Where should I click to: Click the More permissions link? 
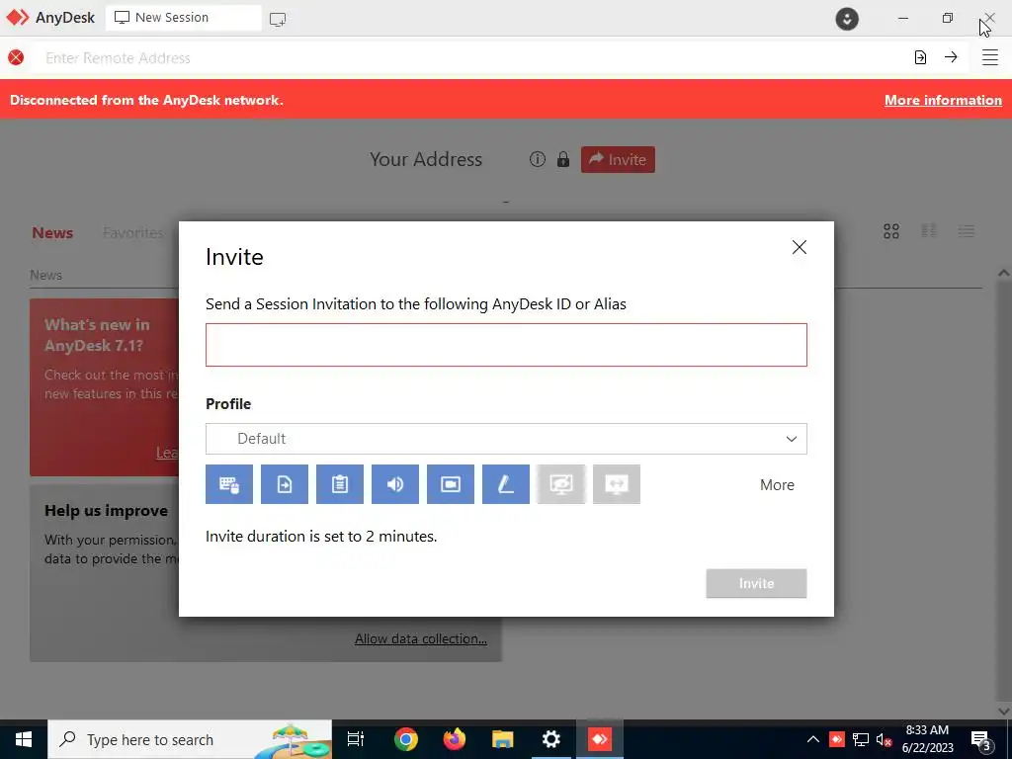[x=777, y=484]
